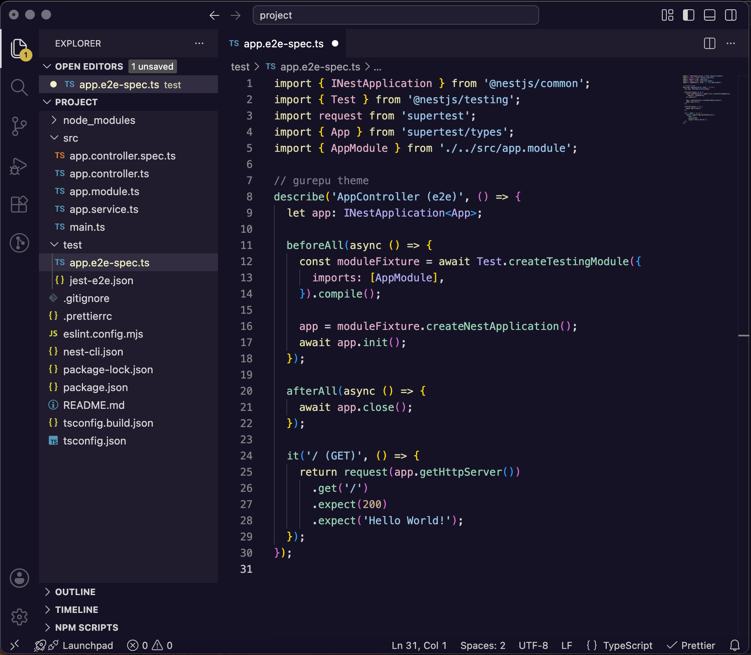Open jest-e2e.json file
This screenshot has width=751, height=655.
tap(128, 281)
